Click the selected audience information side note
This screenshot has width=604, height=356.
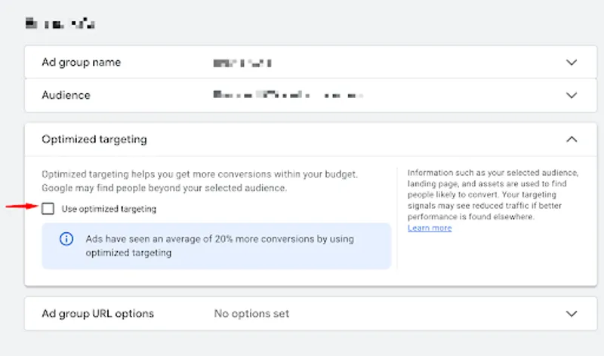[493, 195]
